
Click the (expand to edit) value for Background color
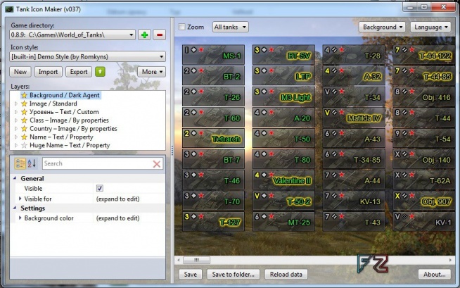click(x=117, y=218)
